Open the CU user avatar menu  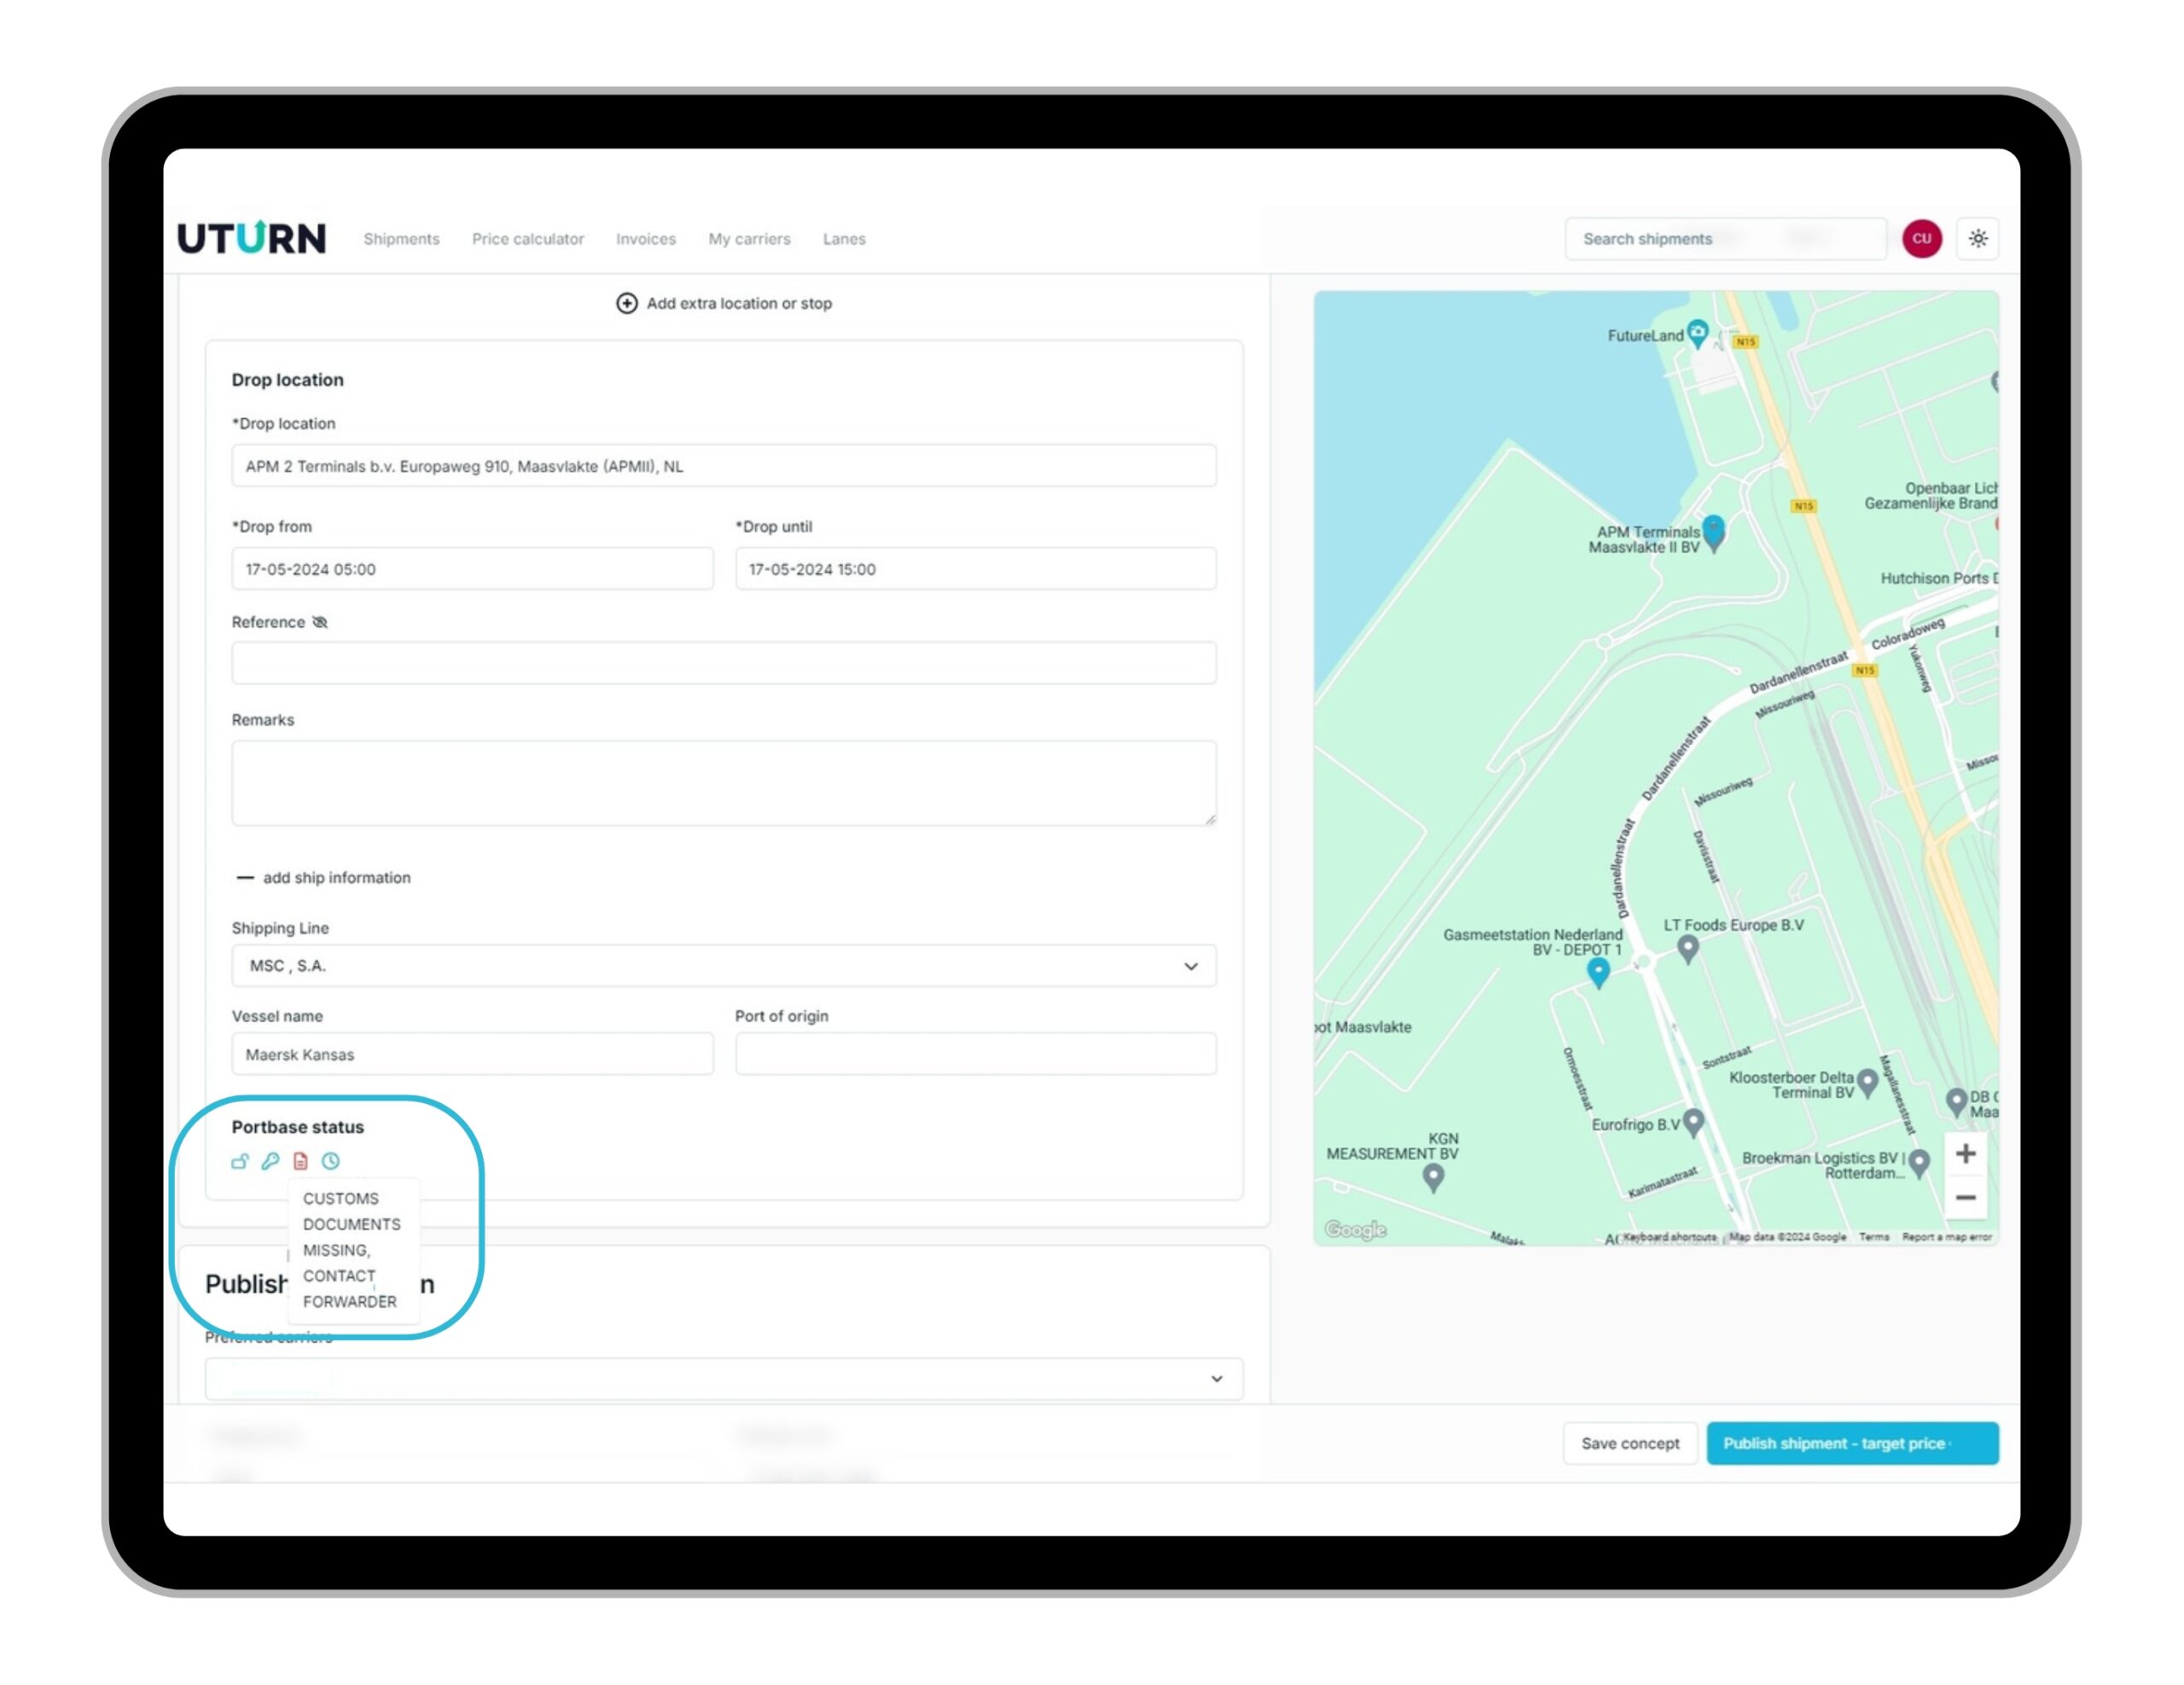[x=1921, y=239]
